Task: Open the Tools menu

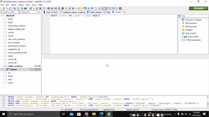Action: pos(27,5)
